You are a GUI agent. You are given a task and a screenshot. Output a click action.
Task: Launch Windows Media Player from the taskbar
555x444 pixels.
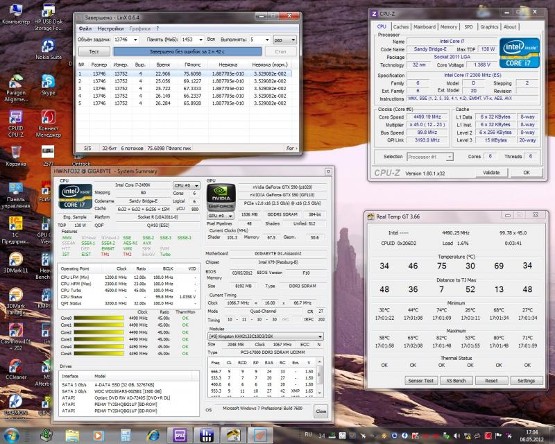coord(99,435)
